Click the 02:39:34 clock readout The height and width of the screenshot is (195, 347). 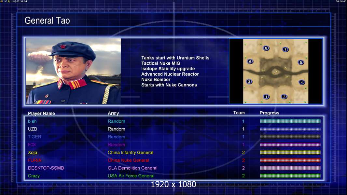point(22,1)
